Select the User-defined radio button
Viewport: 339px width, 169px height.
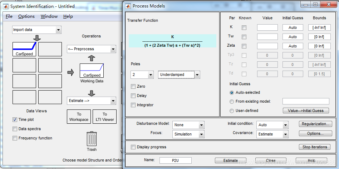pos(232,111)
